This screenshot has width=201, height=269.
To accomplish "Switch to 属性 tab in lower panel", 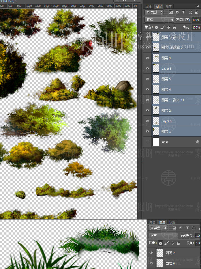I will (152, 222).
